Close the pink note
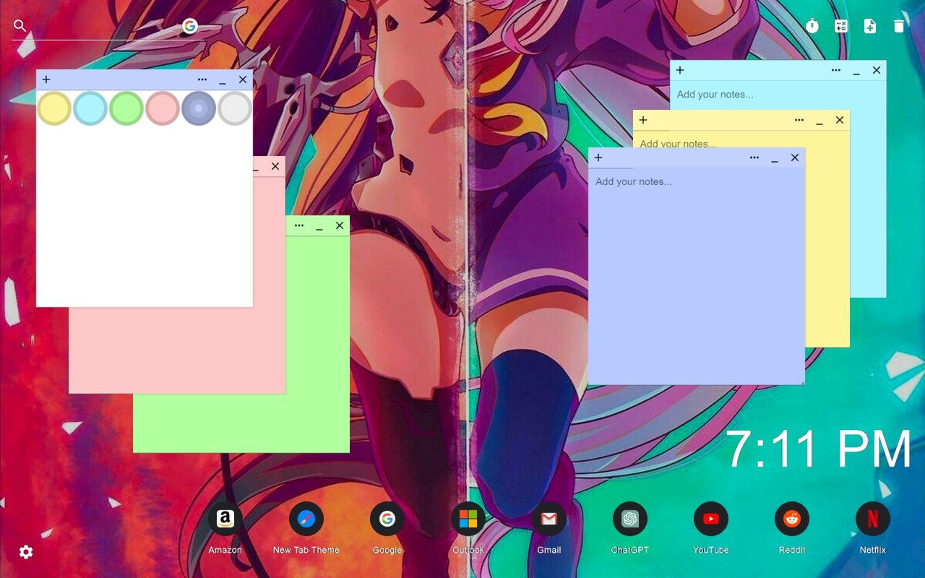This screenshot has height=578, width=925. (275, 166)
